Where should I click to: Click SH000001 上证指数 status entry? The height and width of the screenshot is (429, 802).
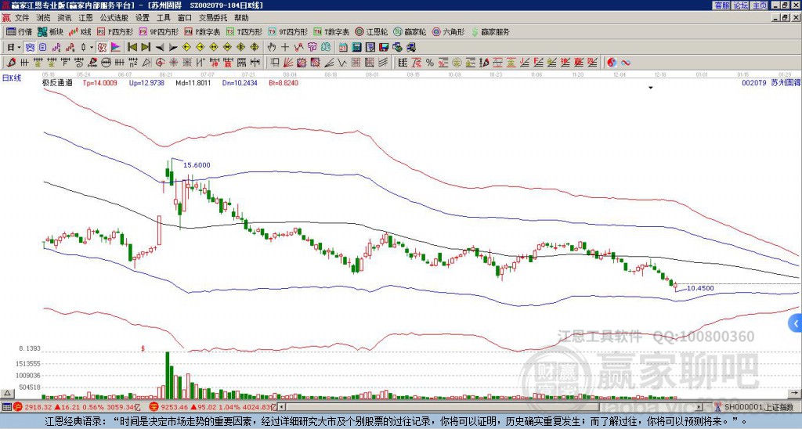tap(754, 407)
